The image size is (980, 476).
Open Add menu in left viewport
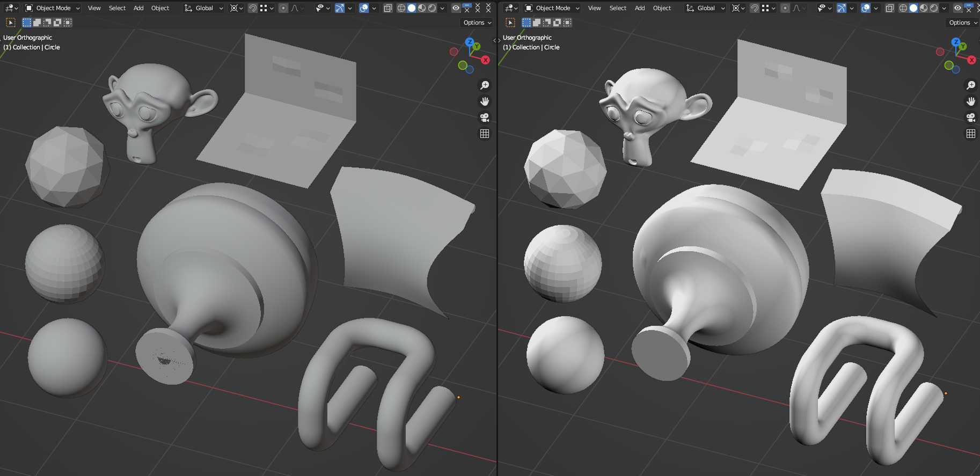coord(138,8)
